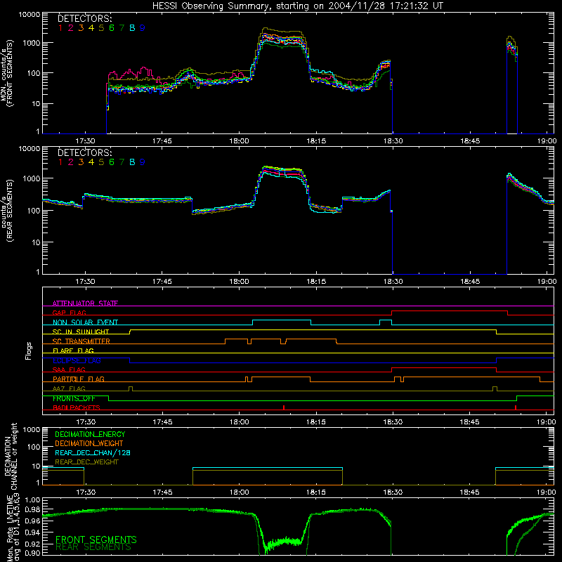Click the 10000 y-axis value on the front segments plot
Screen dimensions: 562x562
(30, 15)
